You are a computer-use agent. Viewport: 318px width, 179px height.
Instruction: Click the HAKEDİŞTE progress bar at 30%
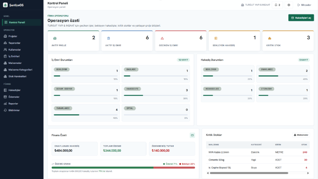(x=156, y=96)
